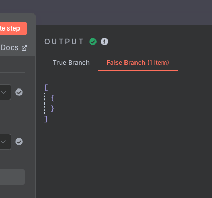The width and height of the screenshot is (212, 198).
Task: Click the closing square bracket in JSON output
Action: 46,119
